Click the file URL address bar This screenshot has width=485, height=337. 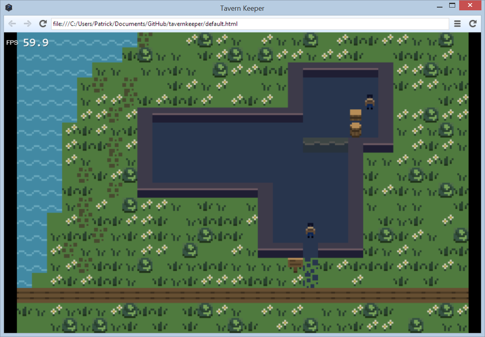pos(250,24)
